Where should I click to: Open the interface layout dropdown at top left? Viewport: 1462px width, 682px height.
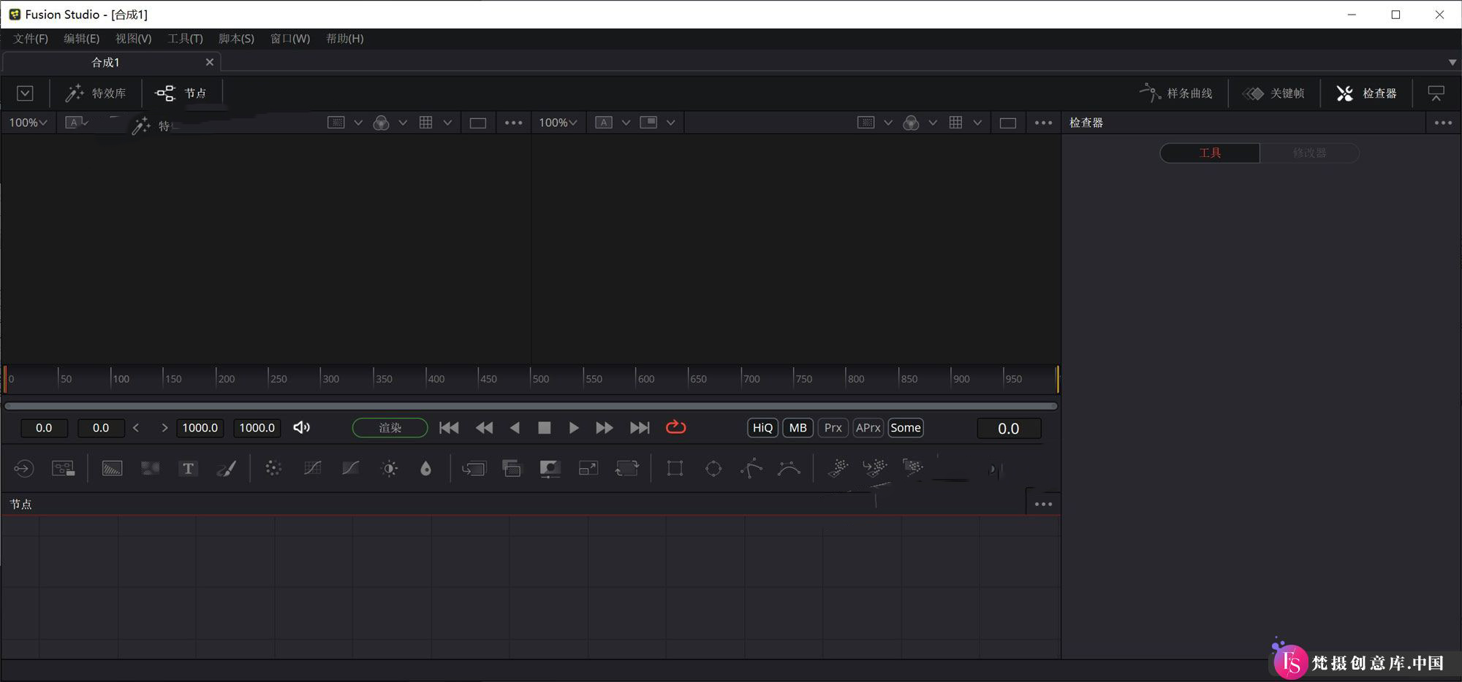coord(25,93)
